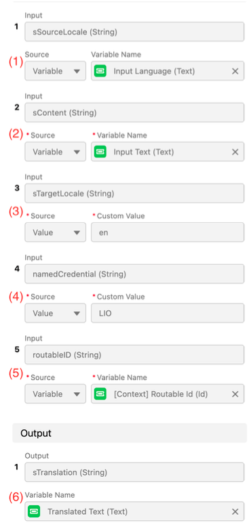The width and height of the screenshot is (251, 531).
Task: Open Source dropdown for routableID input
Action: 56,394
